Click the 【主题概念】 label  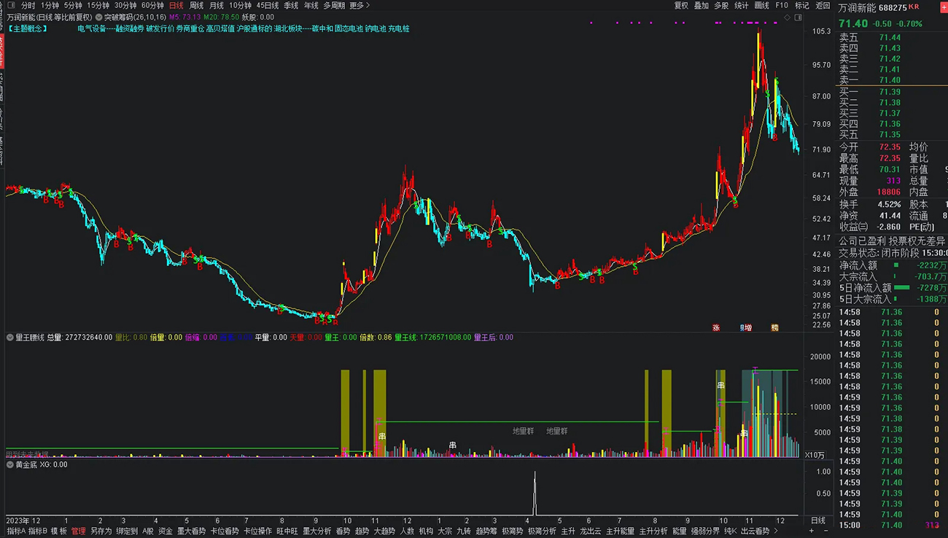(28, 29)
